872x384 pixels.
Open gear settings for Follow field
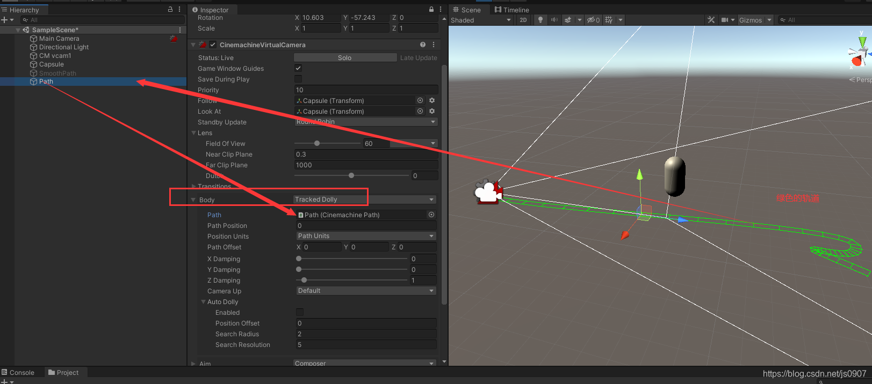[x=432, y=100]
